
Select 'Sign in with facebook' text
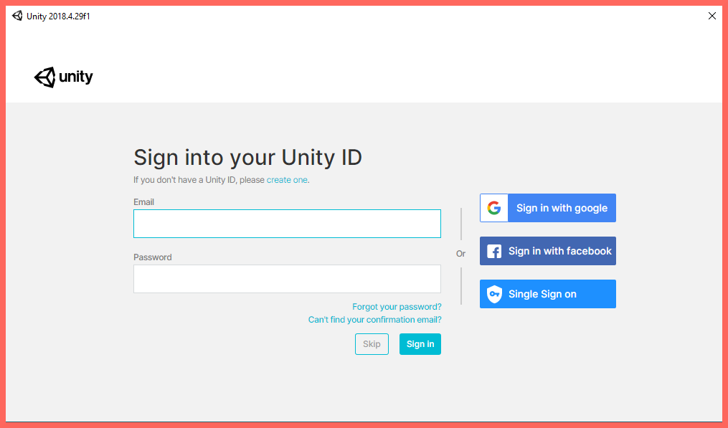coord(559,251)
